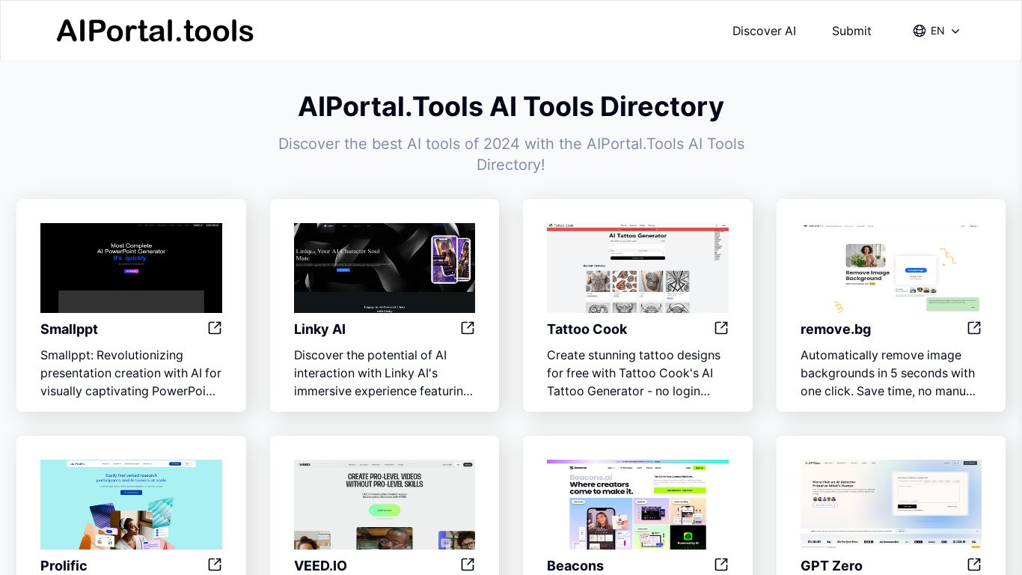Open the Tattoo Cook title link

[587, 329]
